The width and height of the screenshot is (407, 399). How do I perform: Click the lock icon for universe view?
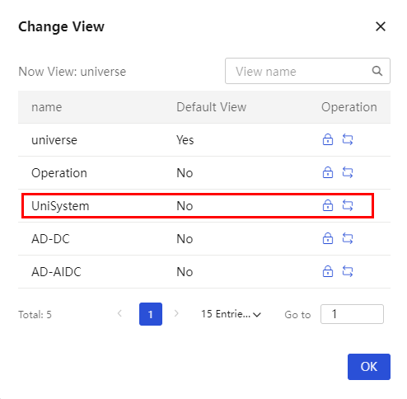[328, 139]
